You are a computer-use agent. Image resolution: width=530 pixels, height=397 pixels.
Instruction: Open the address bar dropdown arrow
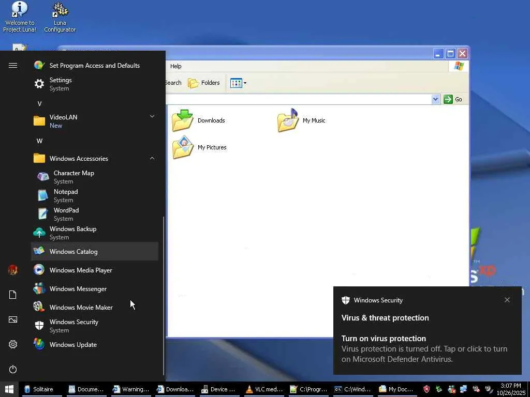(435, 99)
